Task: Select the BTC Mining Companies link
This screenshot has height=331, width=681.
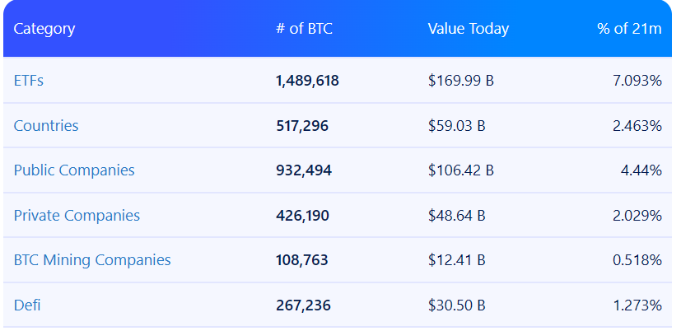Action: point(92,260)
